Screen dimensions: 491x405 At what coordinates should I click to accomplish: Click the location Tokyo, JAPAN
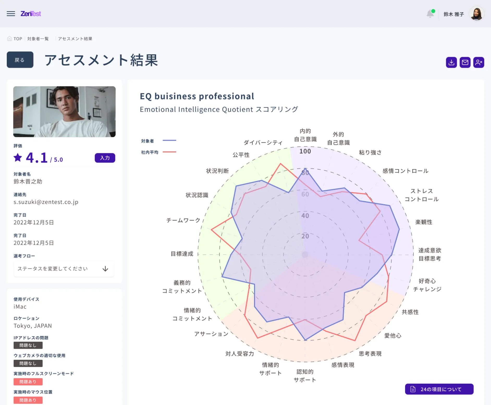[x=33, y=326]
